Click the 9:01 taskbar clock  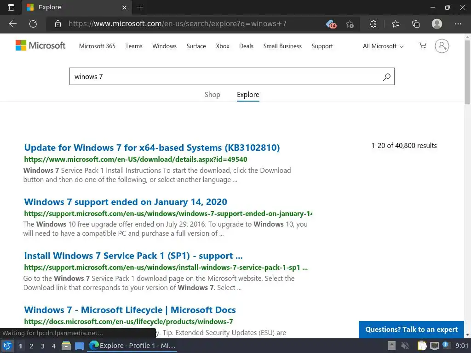[x=462, y=346]
